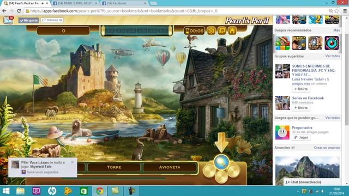Viewport: 349px width, 196px height.
Task: Click the biplane in the sky
Action: point(122,53)
